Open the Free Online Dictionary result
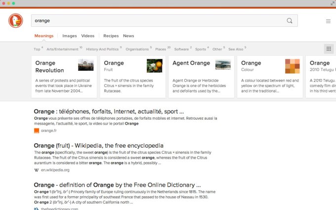 click(x=117, y=185)
